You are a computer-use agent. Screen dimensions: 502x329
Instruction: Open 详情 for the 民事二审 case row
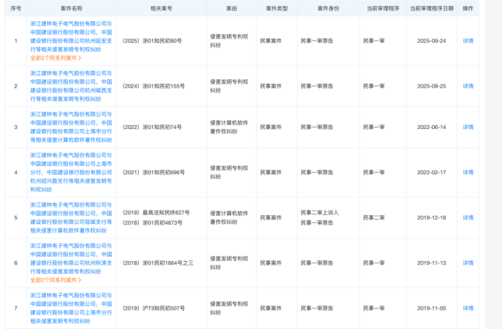(468, 217)
